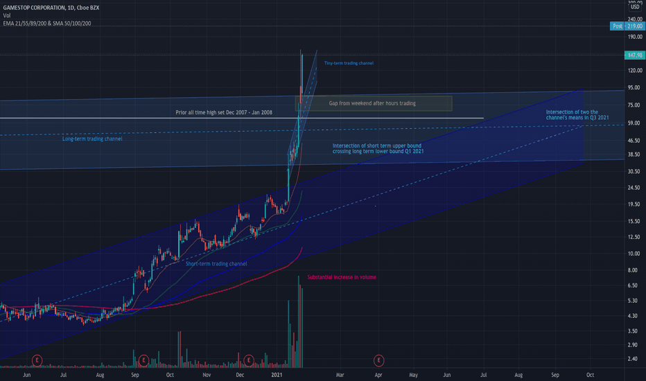The width and height of the screenshot is (646, 381).
Task: Open the September 2020 earnings E marker
Action: (143, 360)
